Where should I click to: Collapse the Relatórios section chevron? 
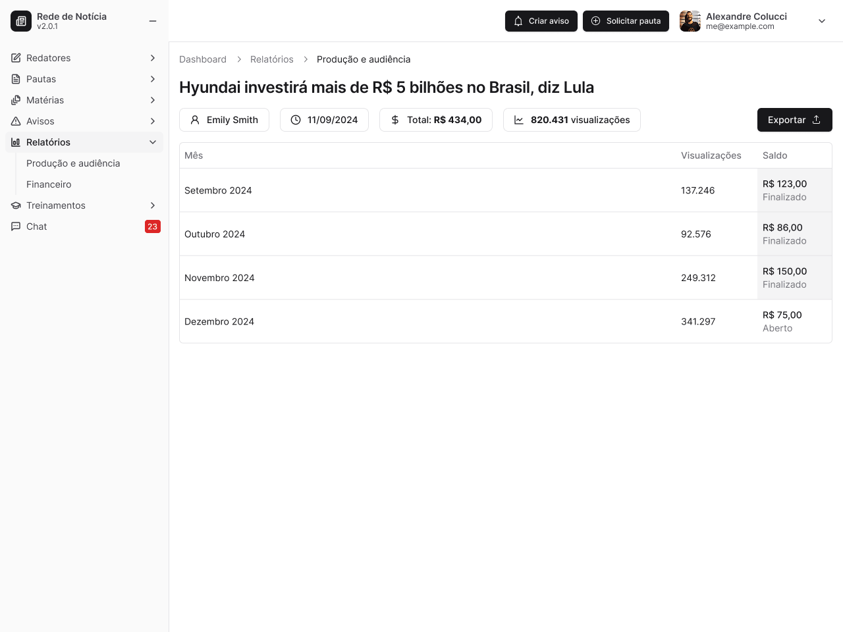pos(153,142)
